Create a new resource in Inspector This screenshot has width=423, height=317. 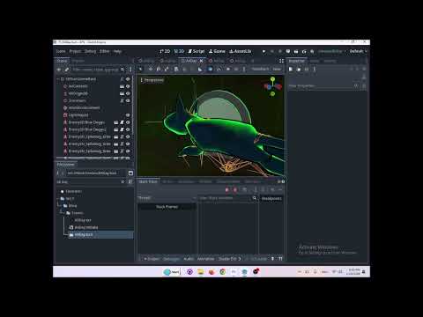(x=291, y=70)
